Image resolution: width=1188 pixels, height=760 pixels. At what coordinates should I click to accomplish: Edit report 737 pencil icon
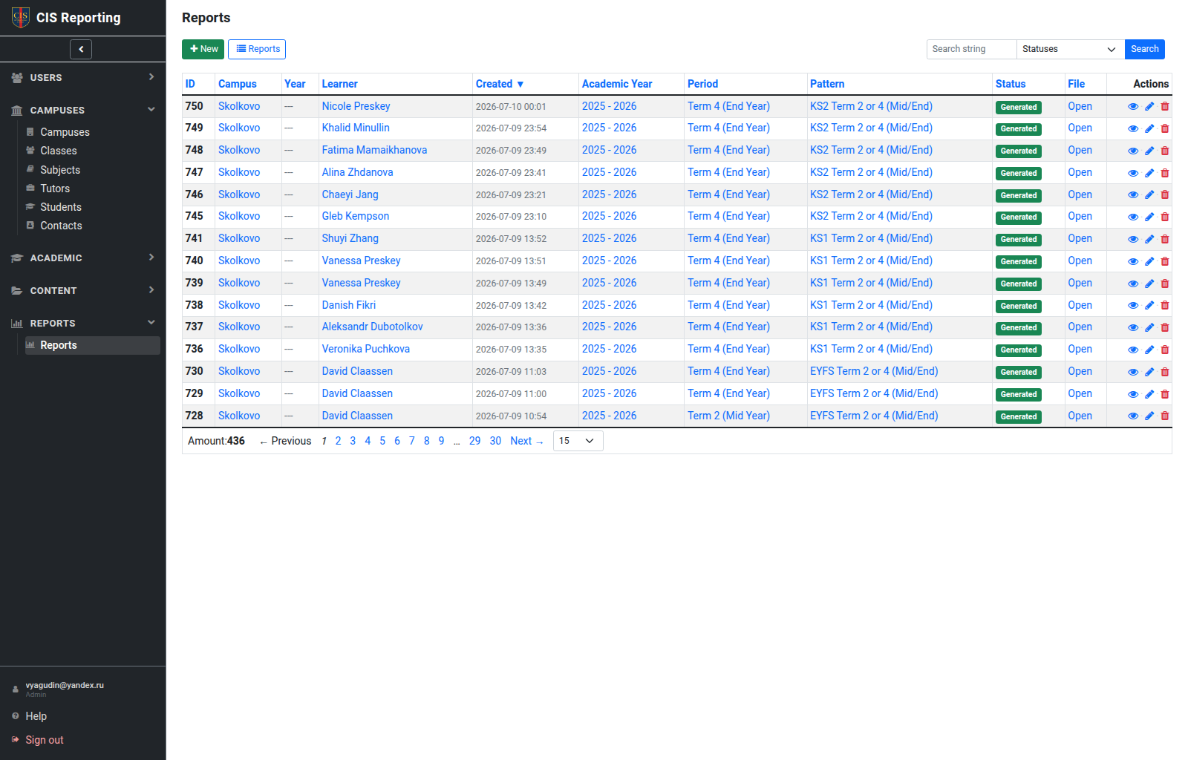click(x=1149, y=328)
